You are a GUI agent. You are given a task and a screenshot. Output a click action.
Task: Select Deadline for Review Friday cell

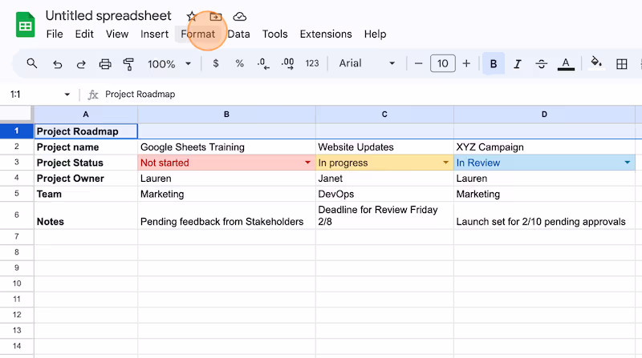[x=384, y=215]
